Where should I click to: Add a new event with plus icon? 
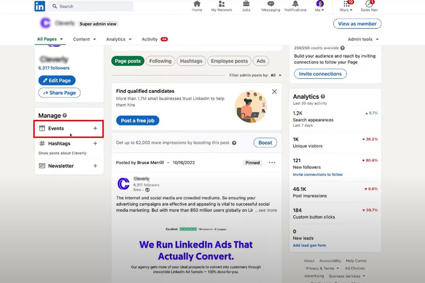95,128
